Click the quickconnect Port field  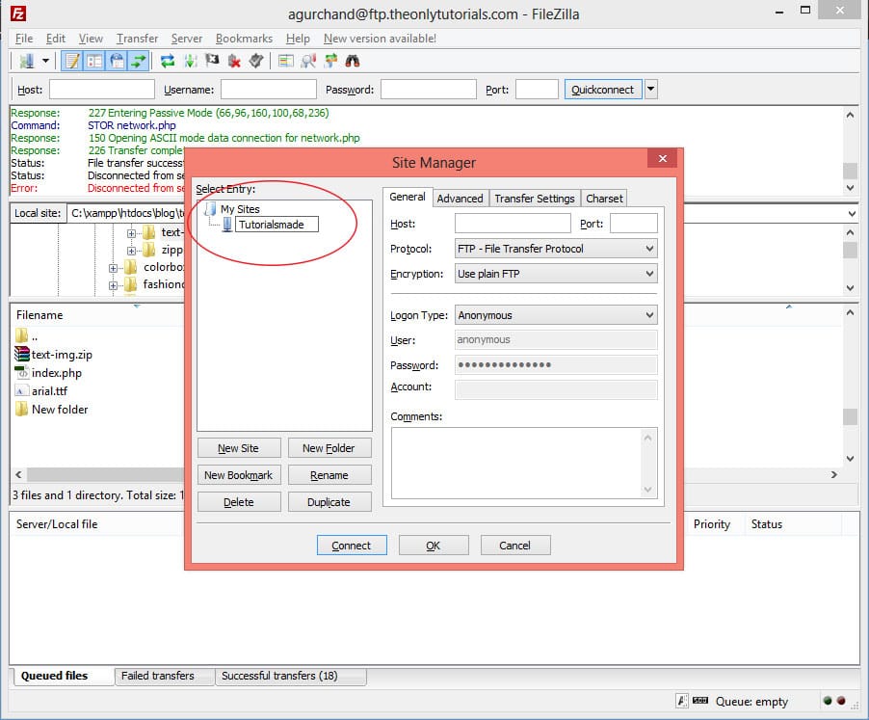click(537, 90)
